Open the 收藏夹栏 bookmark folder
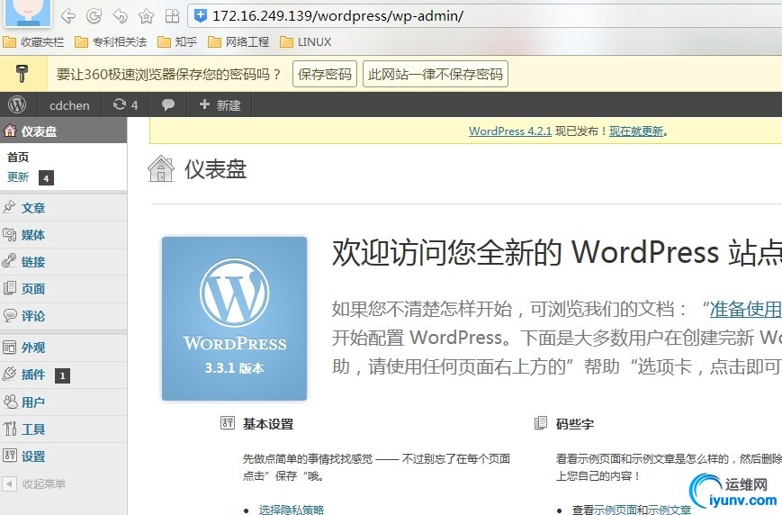 tap(33, 42)
